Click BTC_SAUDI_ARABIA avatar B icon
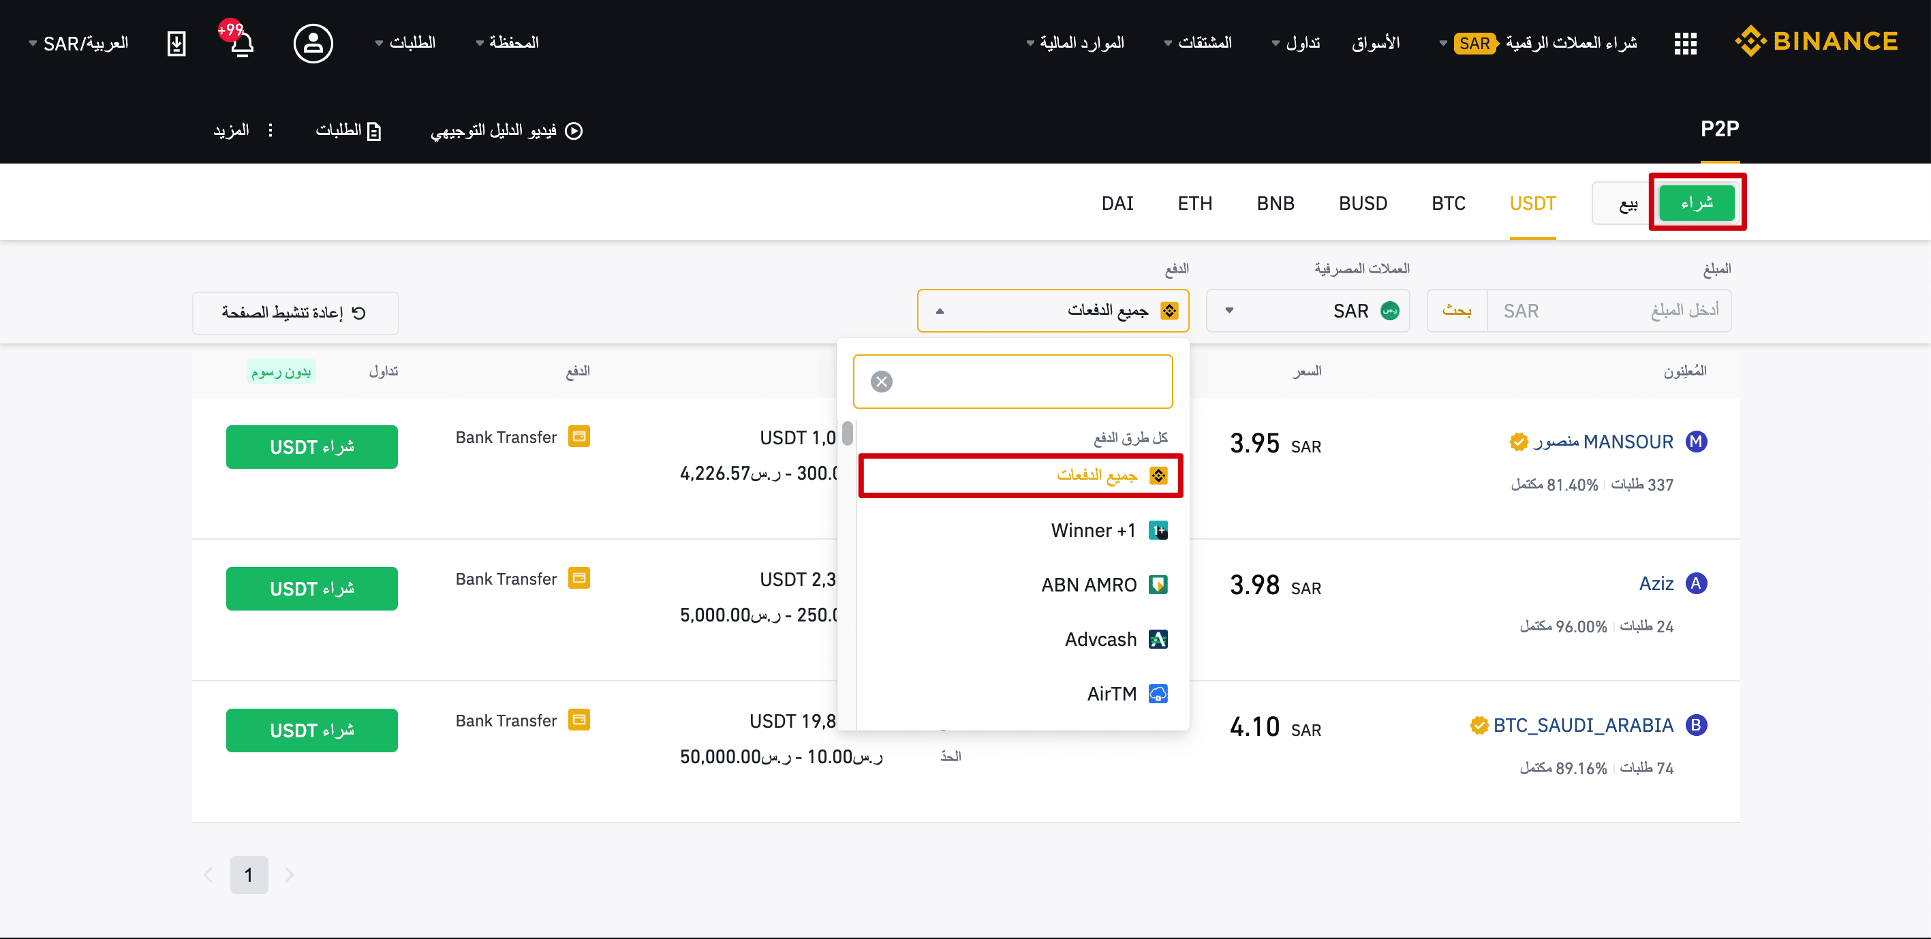1931x939 pixels. 1697,724
